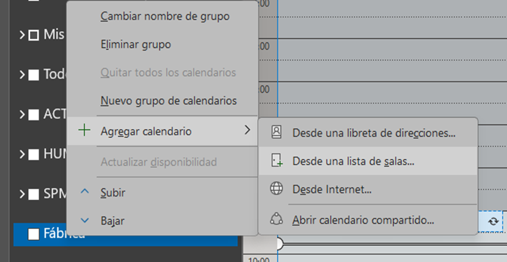Click the up arrow icon for Subir
Screen dimensions: 507x262
coord(85,192)
